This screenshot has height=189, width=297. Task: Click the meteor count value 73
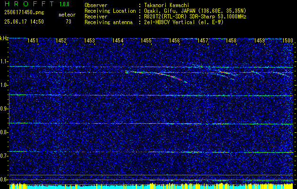point(68,22)
